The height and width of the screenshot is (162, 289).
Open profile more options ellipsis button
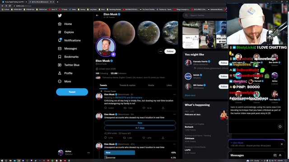click(x=161, y=51)
